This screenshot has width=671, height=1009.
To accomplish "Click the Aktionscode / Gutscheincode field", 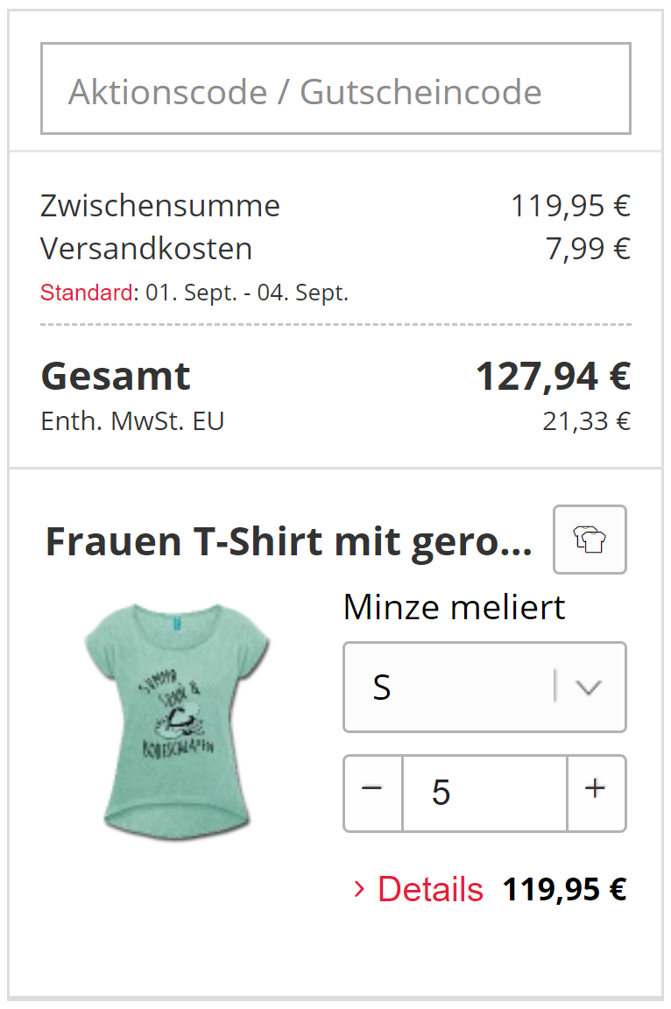I will (335, 89).
